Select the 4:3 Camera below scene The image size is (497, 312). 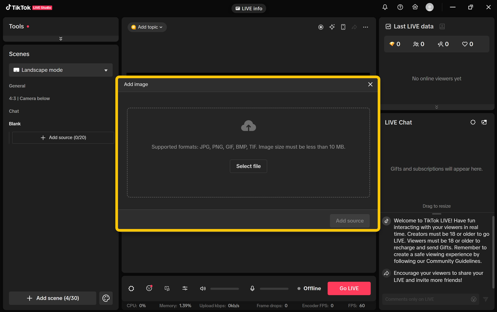(30, 98)
